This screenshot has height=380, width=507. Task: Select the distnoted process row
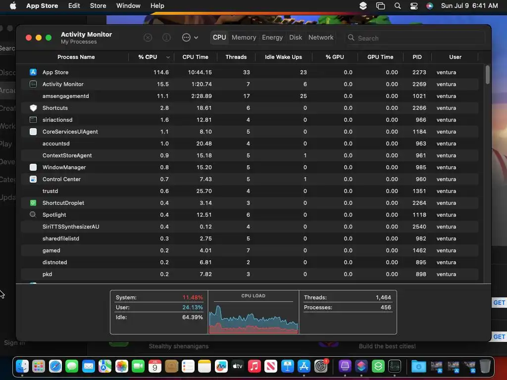(250, 262)
